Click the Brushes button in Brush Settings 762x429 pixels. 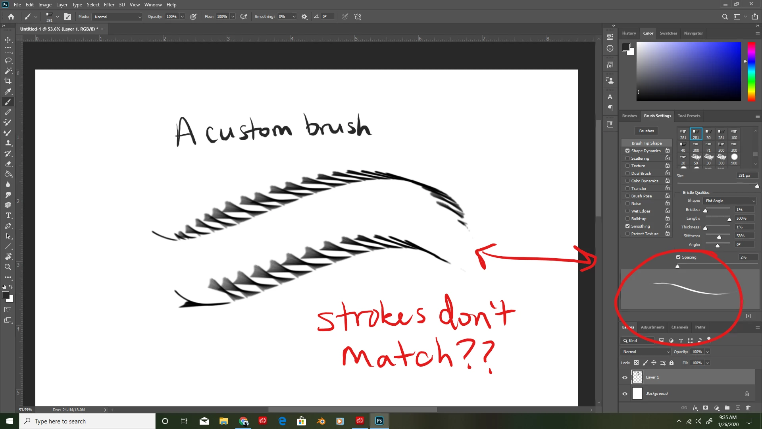[646, 131]
